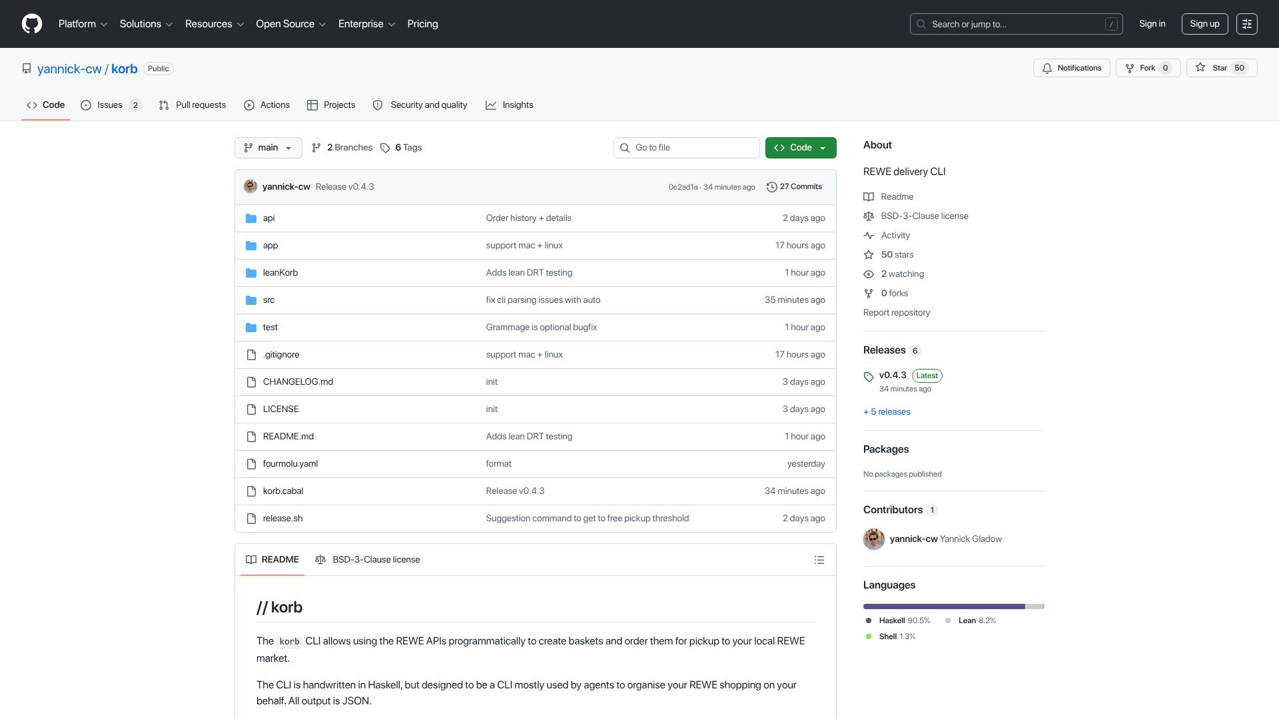This screenshot has height=719, width=1279.
Task: Select the BSD-3-Clause license tab in README
Action: 368,560
